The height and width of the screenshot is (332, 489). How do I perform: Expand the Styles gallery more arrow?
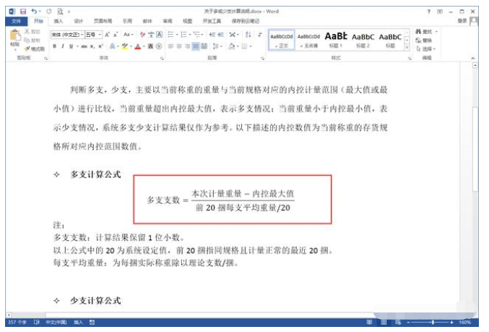click(x=407, y=48)
